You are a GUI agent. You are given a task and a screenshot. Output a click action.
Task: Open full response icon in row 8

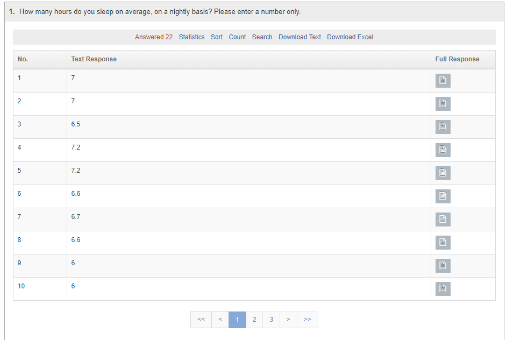[443, 243]
